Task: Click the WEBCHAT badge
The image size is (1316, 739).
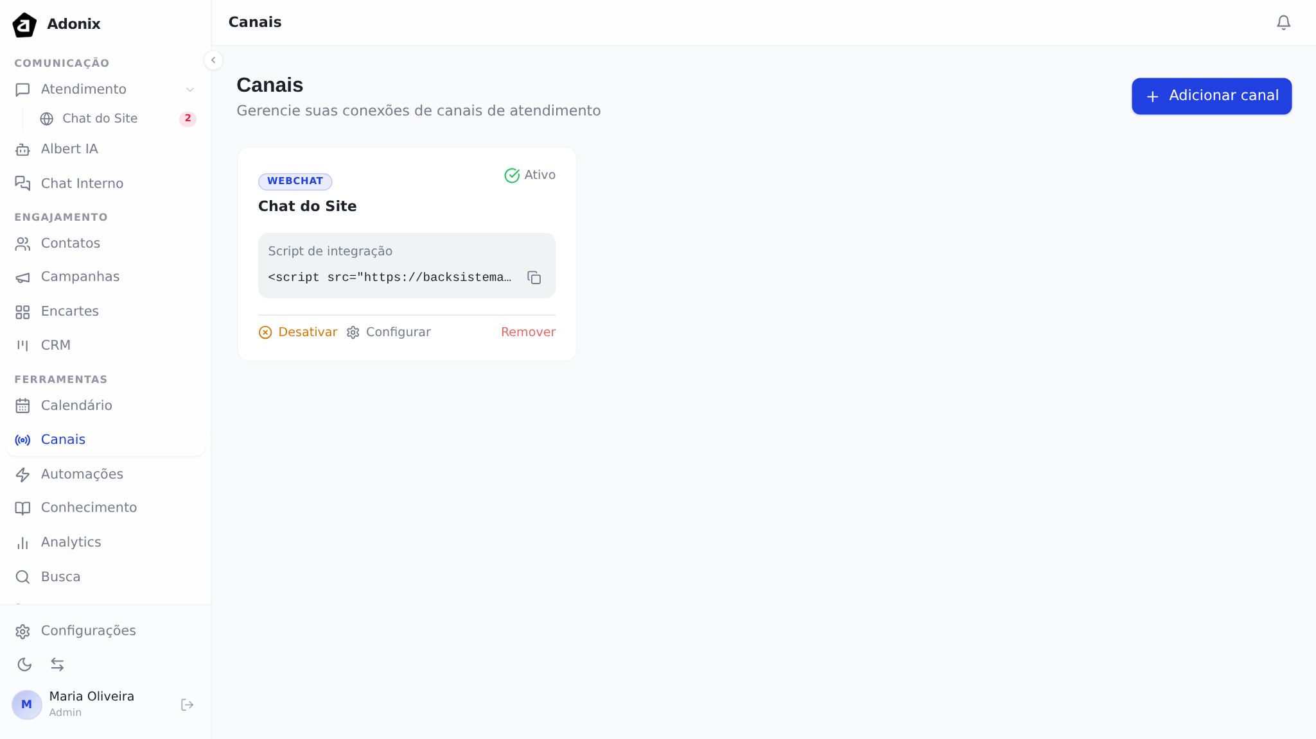Action: (295, 182)
